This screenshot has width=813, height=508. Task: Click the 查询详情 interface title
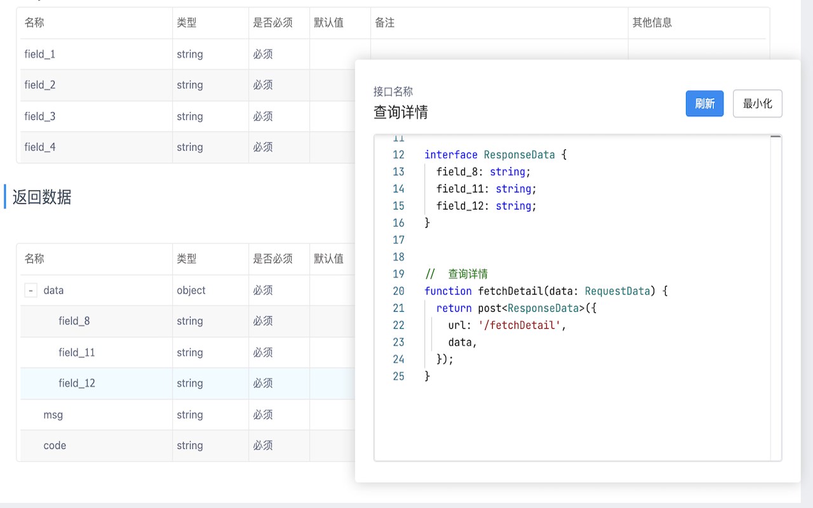tap(401, 112)
